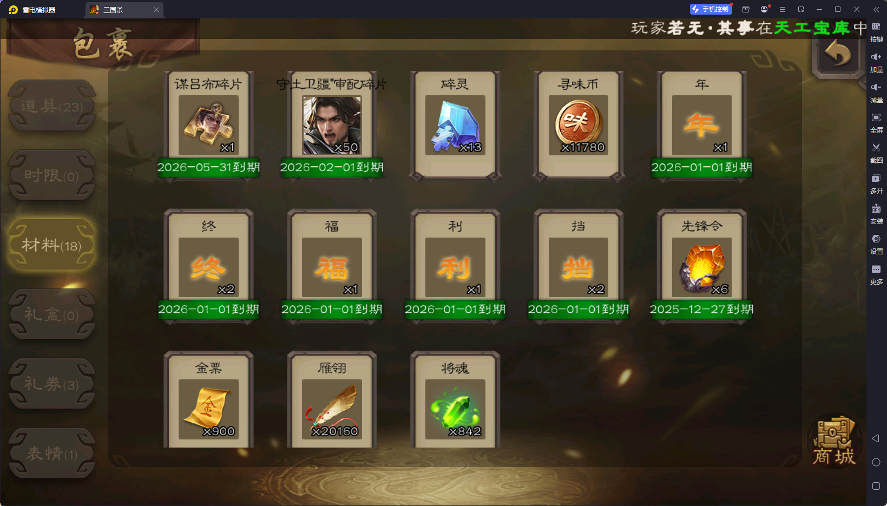The height and width of the screenshot is (506, 887).
Task: Select the 谋吕布碎片 puzzle piece item
Action: coord(208,126)
